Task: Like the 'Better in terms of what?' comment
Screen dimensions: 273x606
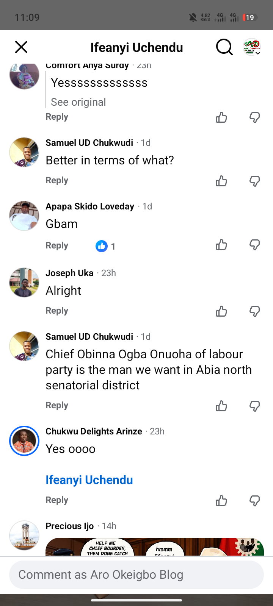Action: tap(221, 181)
